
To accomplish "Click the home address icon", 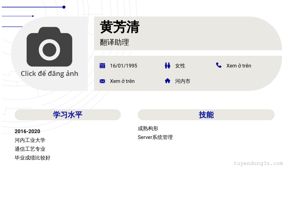I will pyautogui.click(x=167, y=81).
